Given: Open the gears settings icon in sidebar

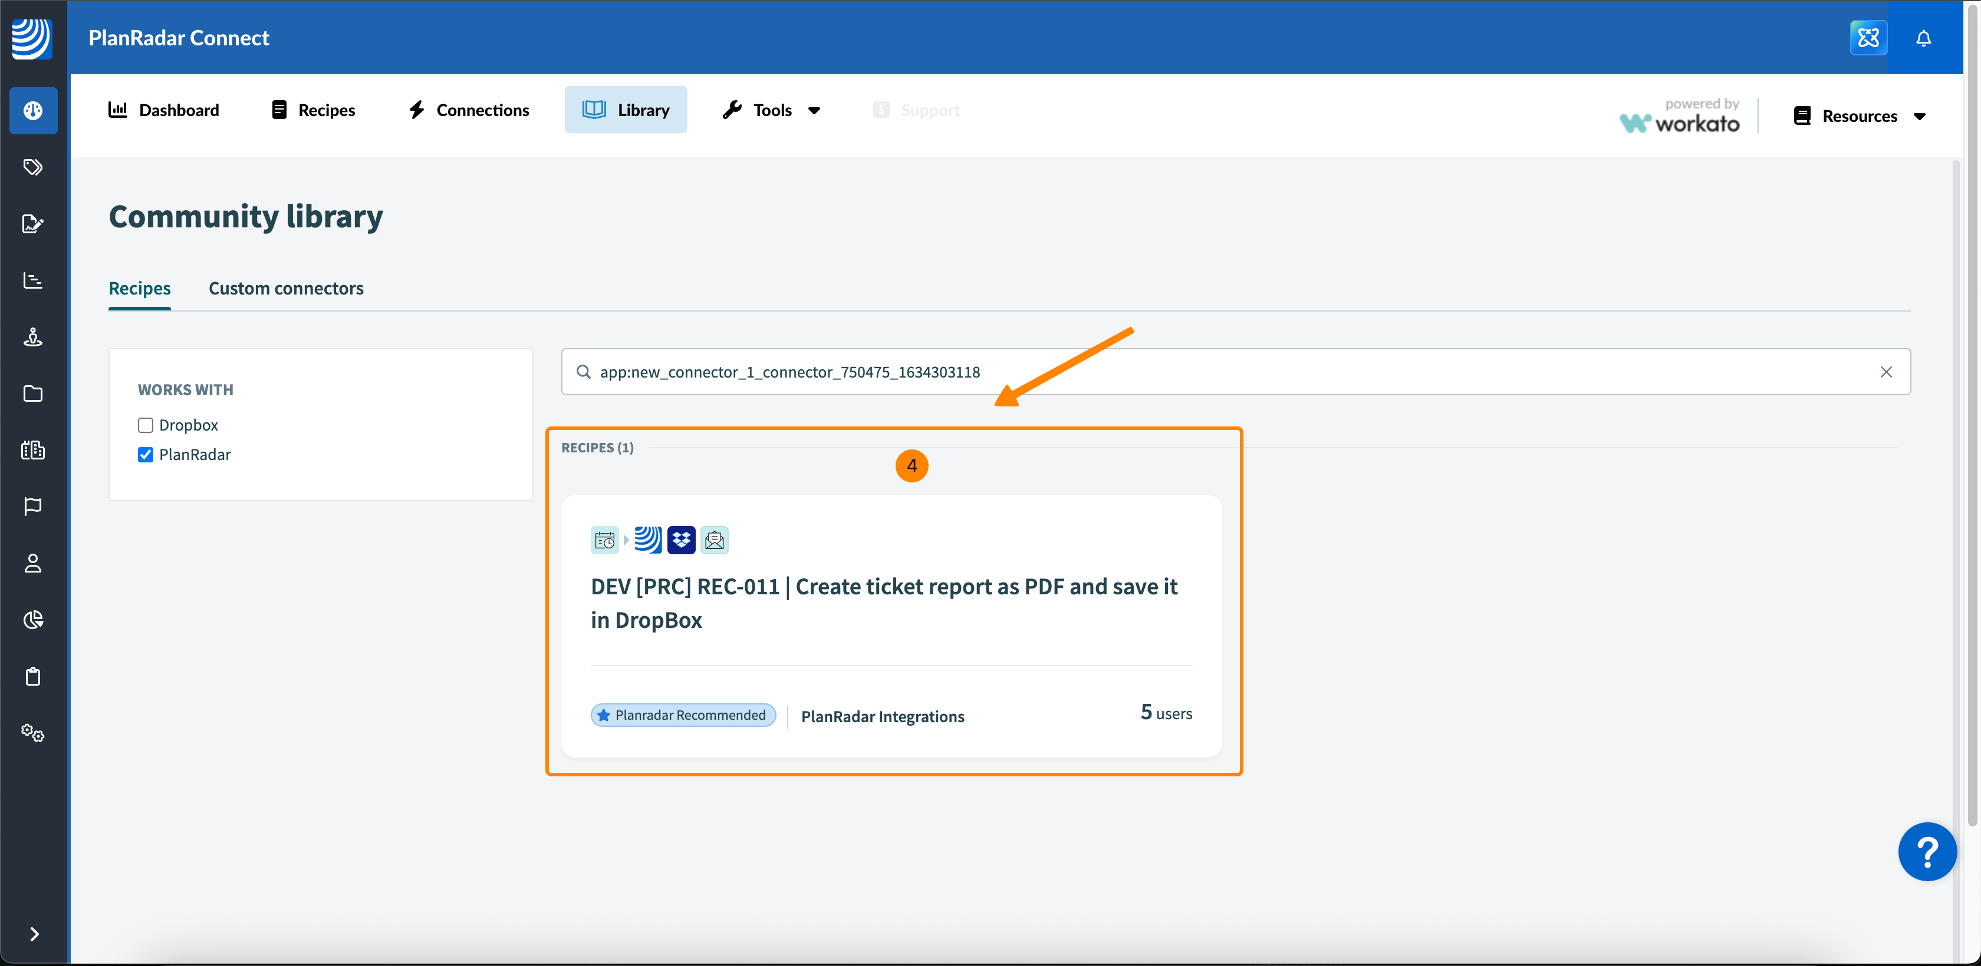Looking at the screenshot, I should tap(32, 732).
